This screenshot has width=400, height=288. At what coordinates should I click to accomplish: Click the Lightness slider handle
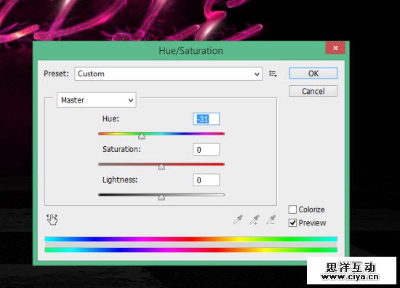161,197
